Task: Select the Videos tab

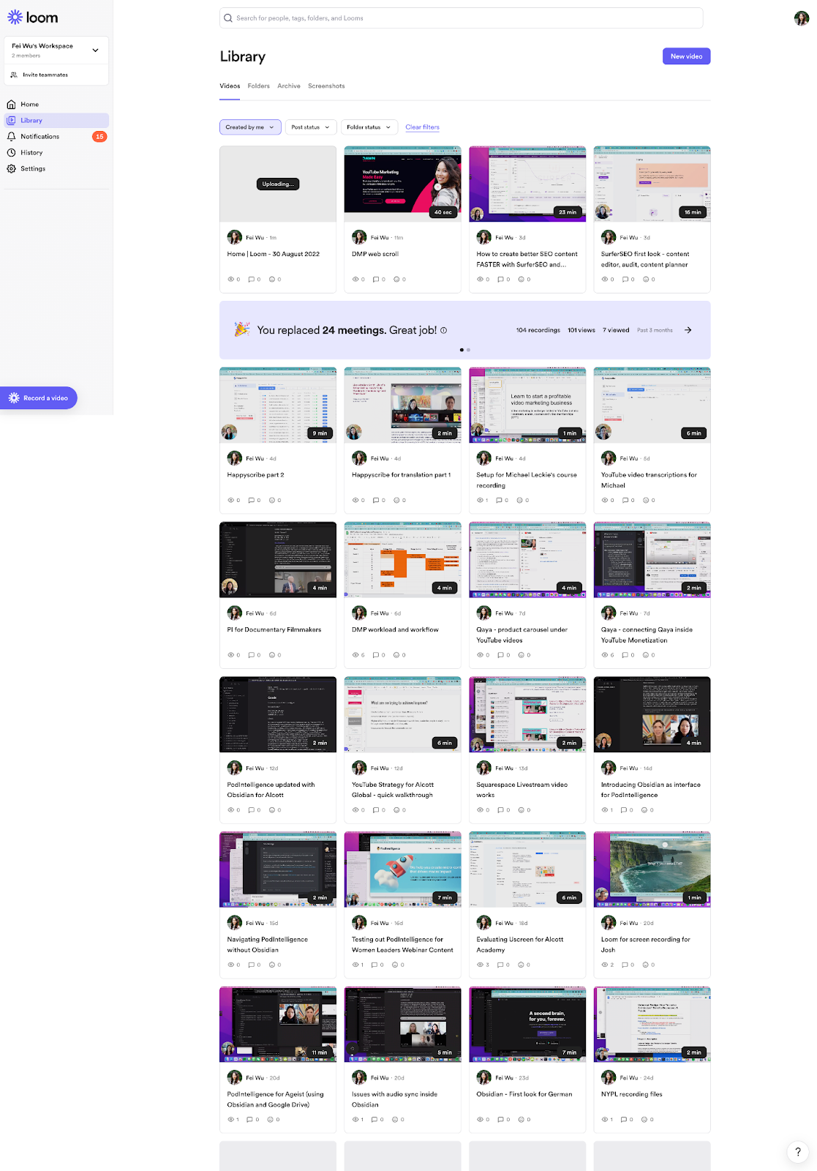Action: [x=230, y=86]
